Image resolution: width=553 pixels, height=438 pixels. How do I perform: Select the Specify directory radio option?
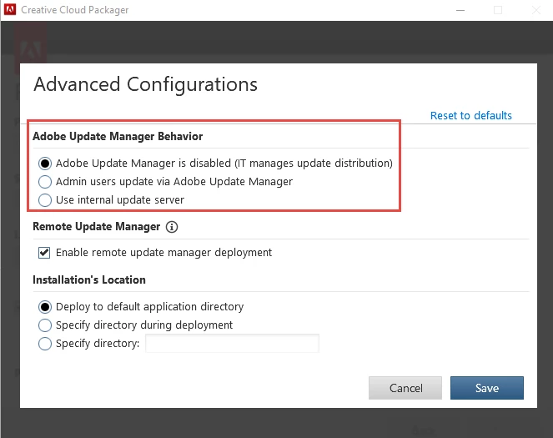(45, 344)
